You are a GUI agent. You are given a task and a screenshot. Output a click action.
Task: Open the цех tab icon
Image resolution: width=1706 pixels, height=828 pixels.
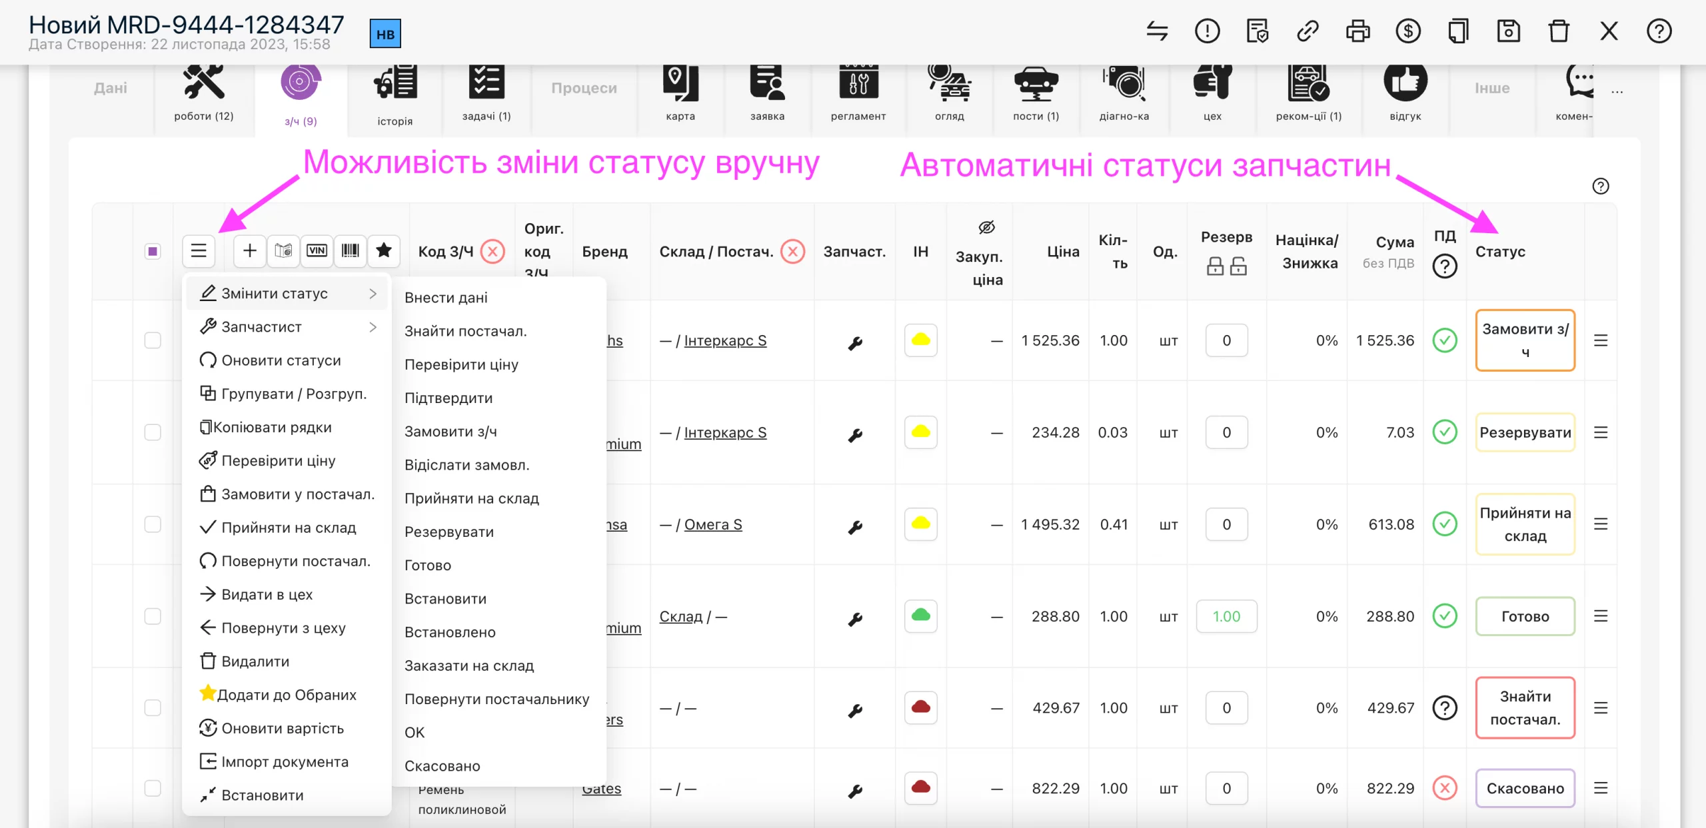tap(1212, 83)
